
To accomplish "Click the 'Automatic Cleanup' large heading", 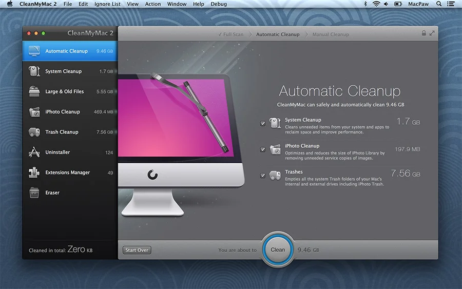I will [340, 91].
